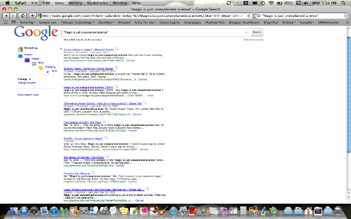Launch GarageBand guitar icon in Dock
Image resolution: width=351 pixels, height=219 pixels.
pos(164,211)
